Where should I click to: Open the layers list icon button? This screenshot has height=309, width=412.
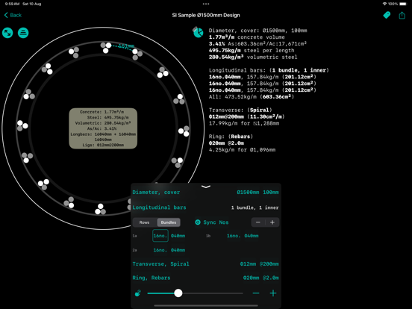[23, 33]
